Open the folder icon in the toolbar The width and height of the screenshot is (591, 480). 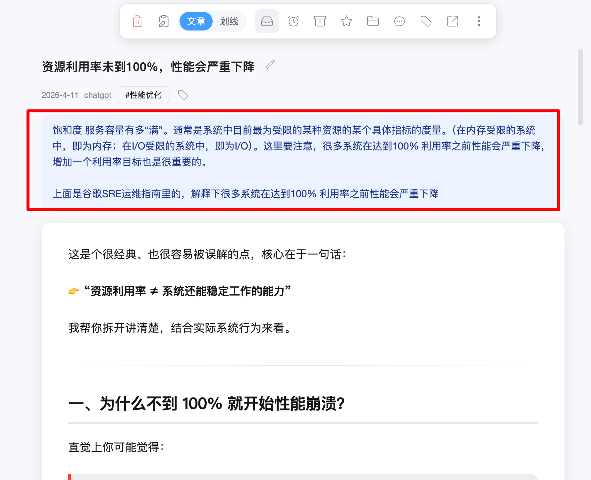(373, 22)
